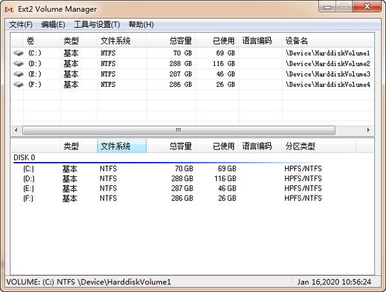Sort upper list by 卷 column header
The height and width of the screenshot is (292, 386).
click(42, 41)
